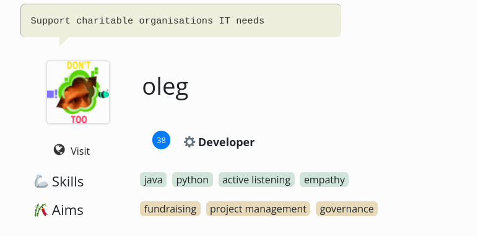This screenshot has width=478, height=236.
Task: Click the globe icon beside Visit
Action: (x=59, y=150)
